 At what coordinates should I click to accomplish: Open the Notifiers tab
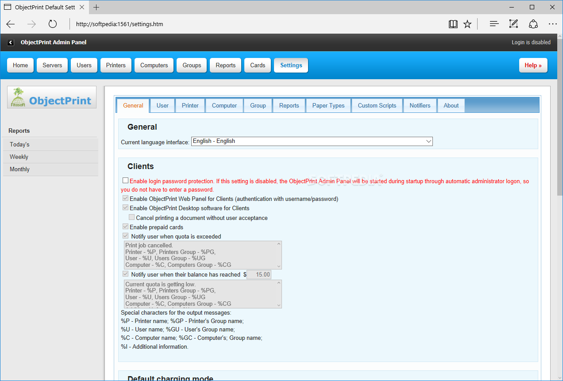coord(420,105)
